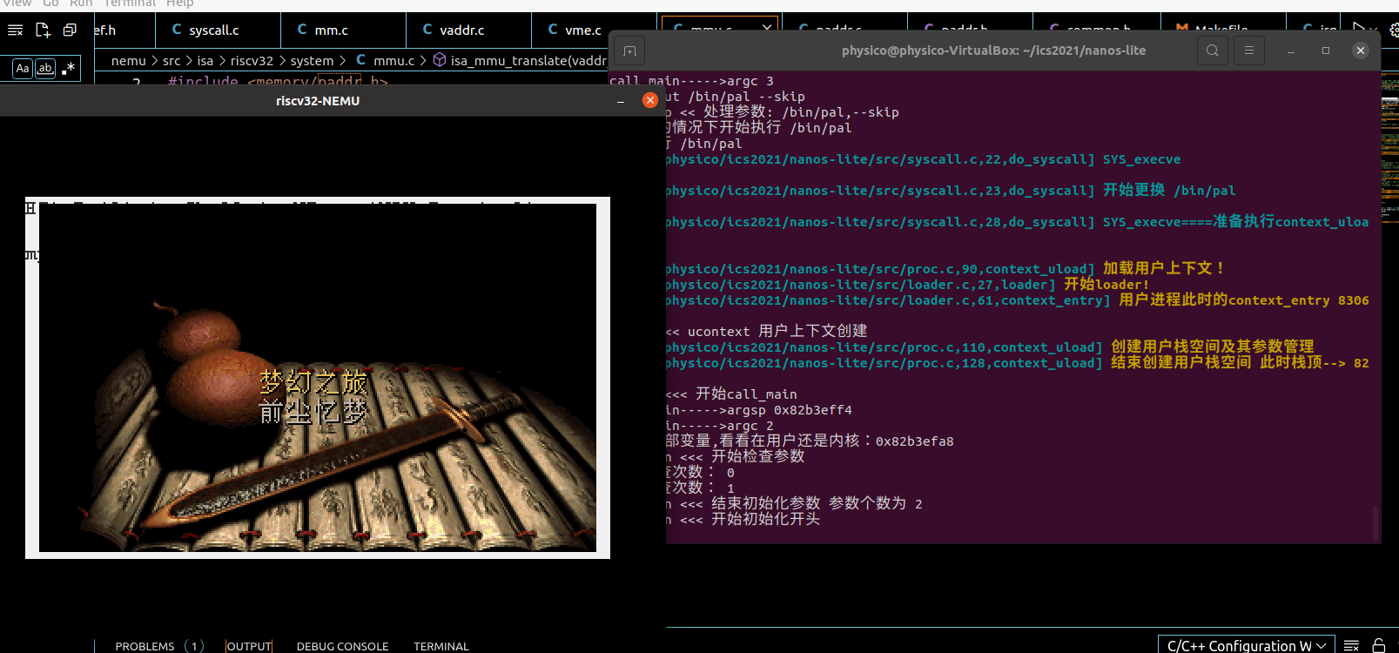Click the '开始loader!' log text in the terminal
Screen dimensions: 1399x653
(x=1106, y=285)
